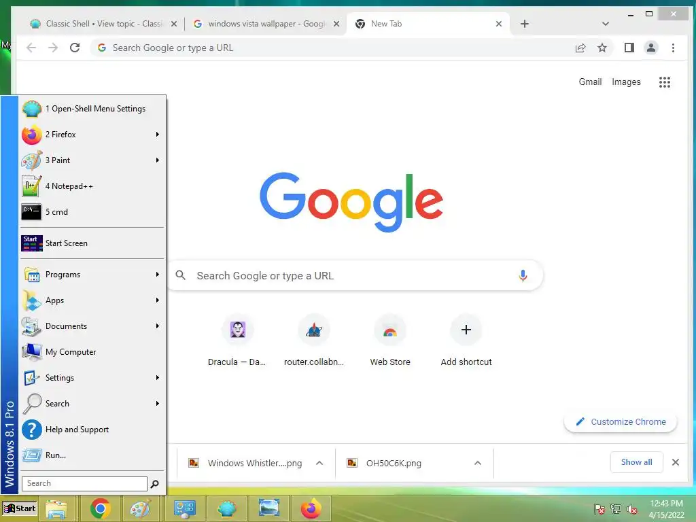This screenshot has width=696, height=522.
Task: Click the Add shortcut tile
Action: point(466,341)
